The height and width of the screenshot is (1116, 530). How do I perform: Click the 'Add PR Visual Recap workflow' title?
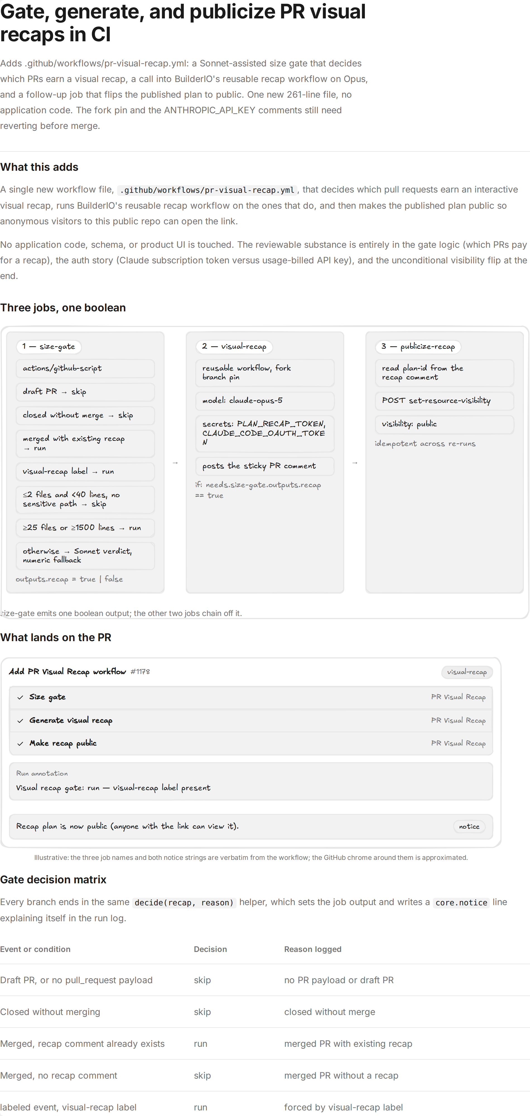click(68, 672)
